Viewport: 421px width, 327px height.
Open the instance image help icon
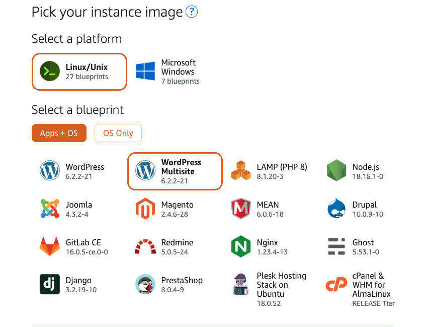pos(192,12)
